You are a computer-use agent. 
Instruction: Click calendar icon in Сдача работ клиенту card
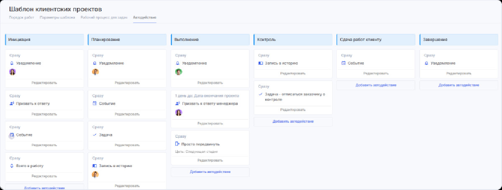click(x=343, y=63)
